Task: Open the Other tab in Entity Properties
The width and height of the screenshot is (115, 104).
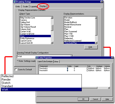Action: tap(56, 62)
